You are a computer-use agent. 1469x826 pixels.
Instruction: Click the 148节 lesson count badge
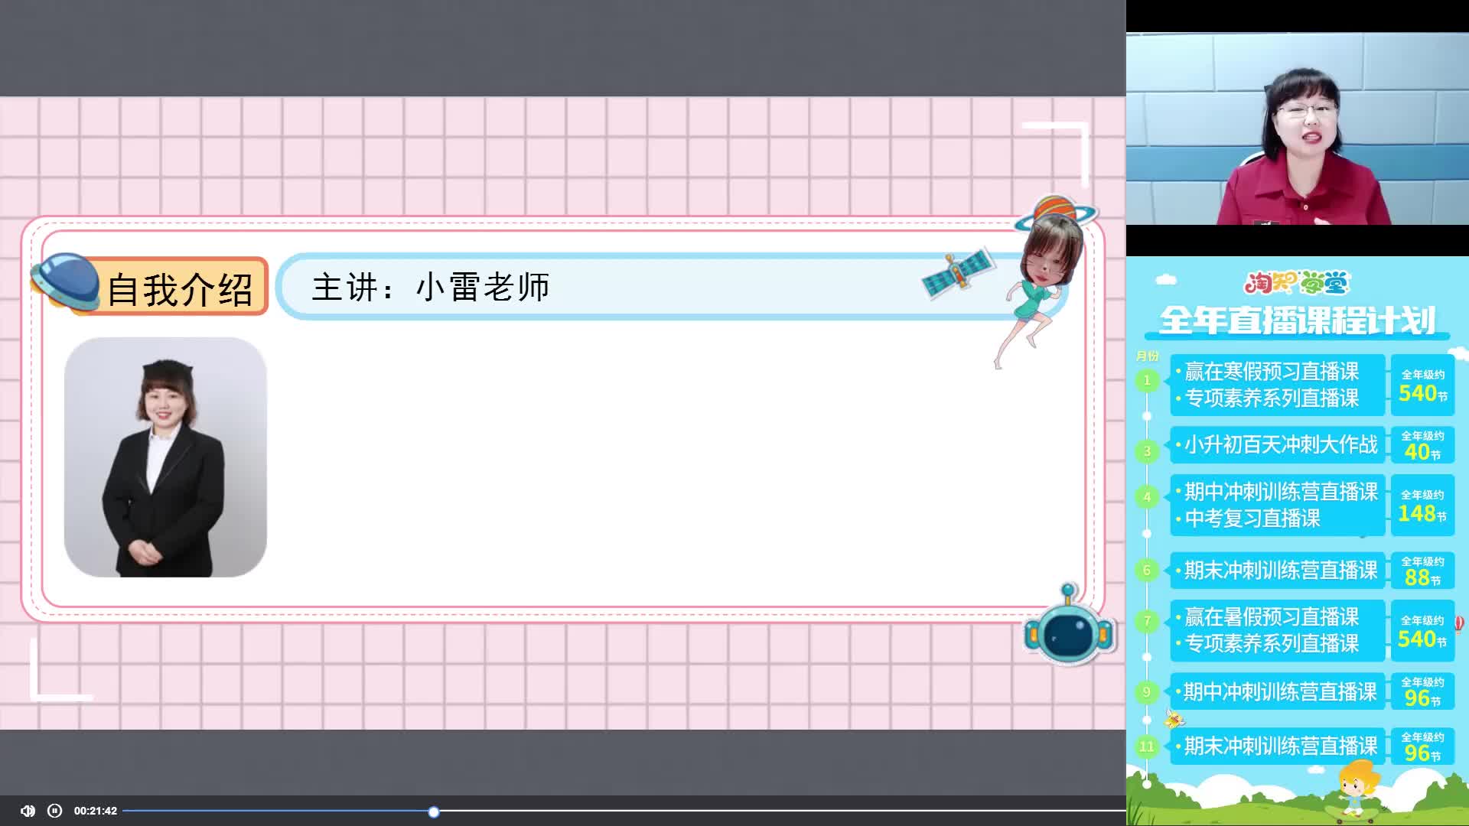pos(1423,506)
